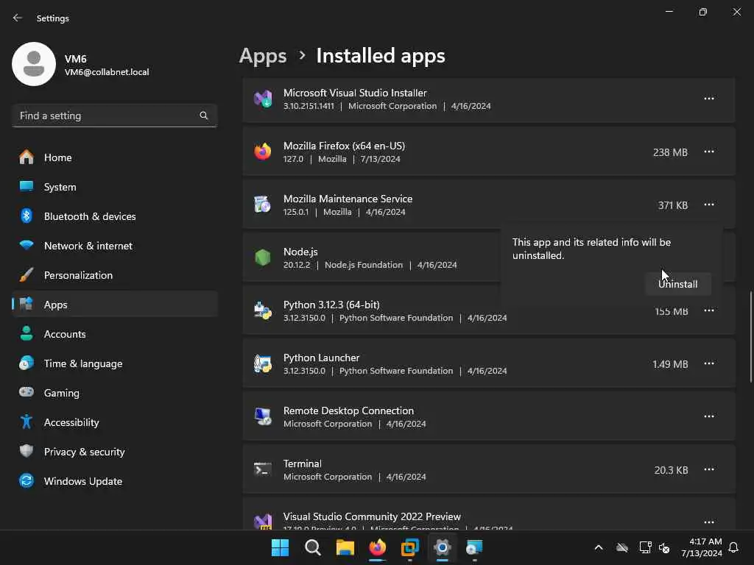Click the Python Launcher app icon
Image resolution: width=754 pixels, height=565 pixels.
coord(263,363)
